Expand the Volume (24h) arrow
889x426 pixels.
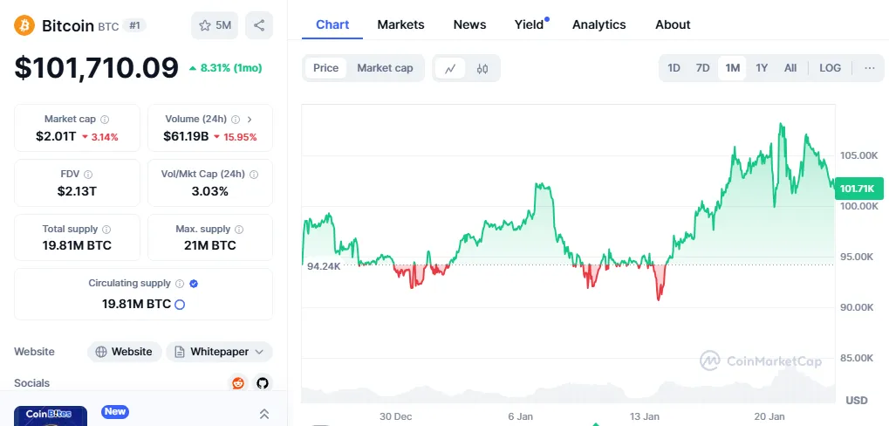click(250, 119)
